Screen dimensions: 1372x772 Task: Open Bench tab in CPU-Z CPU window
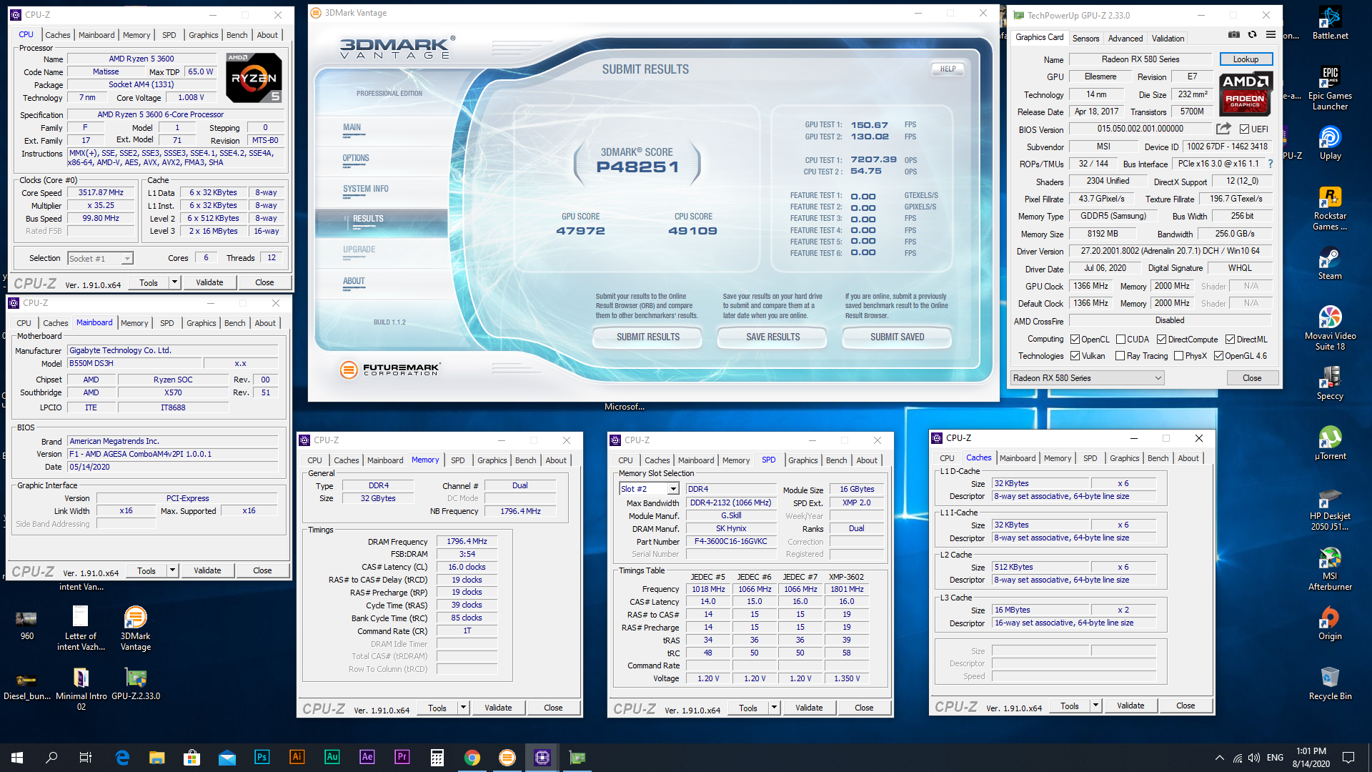[x=237, y=35]
